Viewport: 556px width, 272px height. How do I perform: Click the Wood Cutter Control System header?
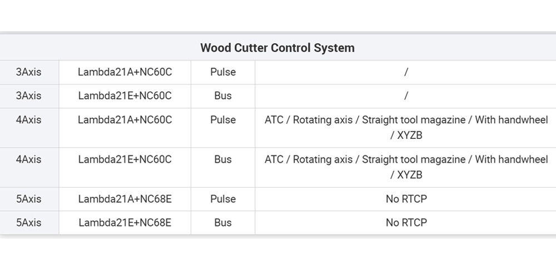pyautogui.click(x=277, y=48)
